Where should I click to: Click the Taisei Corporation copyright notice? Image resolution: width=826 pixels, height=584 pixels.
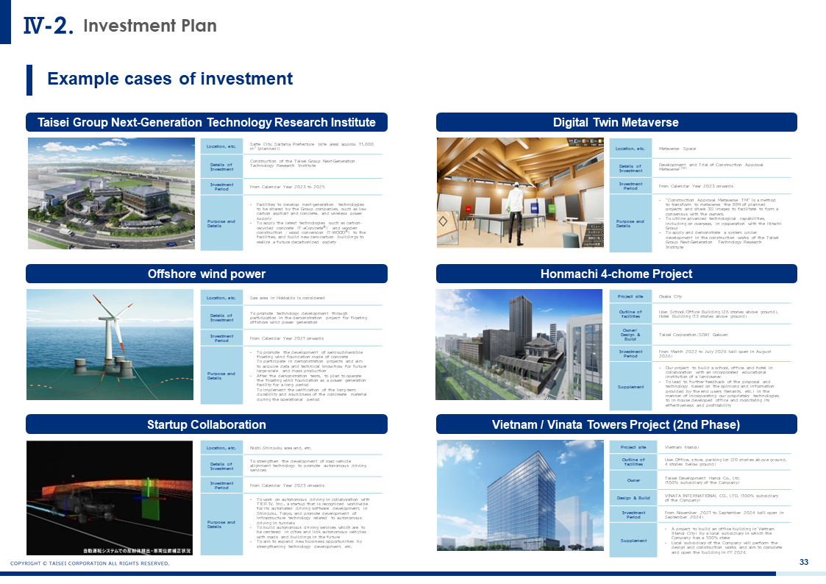(x=90, y=563)
